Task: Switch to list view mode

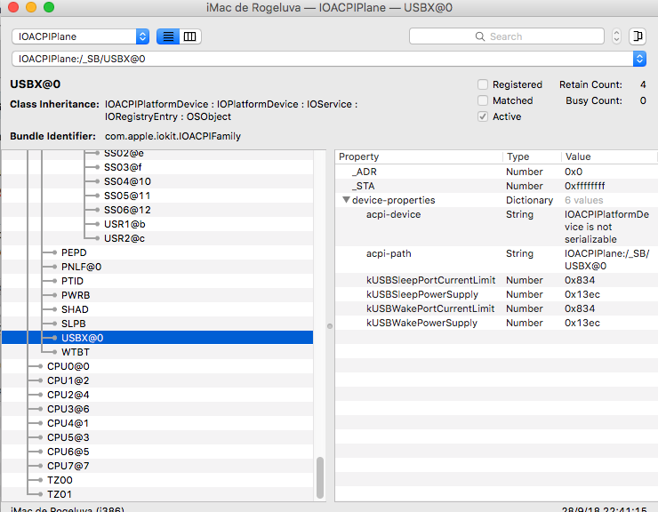Action: click(168, 36)
